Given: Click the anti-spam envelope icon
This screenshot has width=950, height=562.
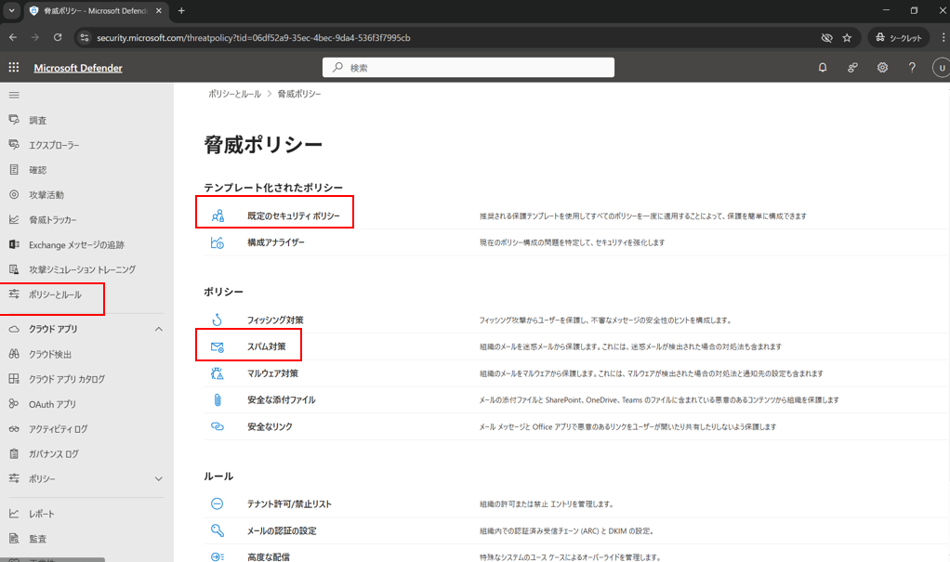Looking at the screenshot, I should (218, 347).
